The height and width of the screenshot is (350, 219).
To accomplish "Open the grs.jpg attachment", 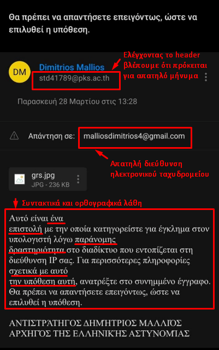I will (x=48, y=179).
